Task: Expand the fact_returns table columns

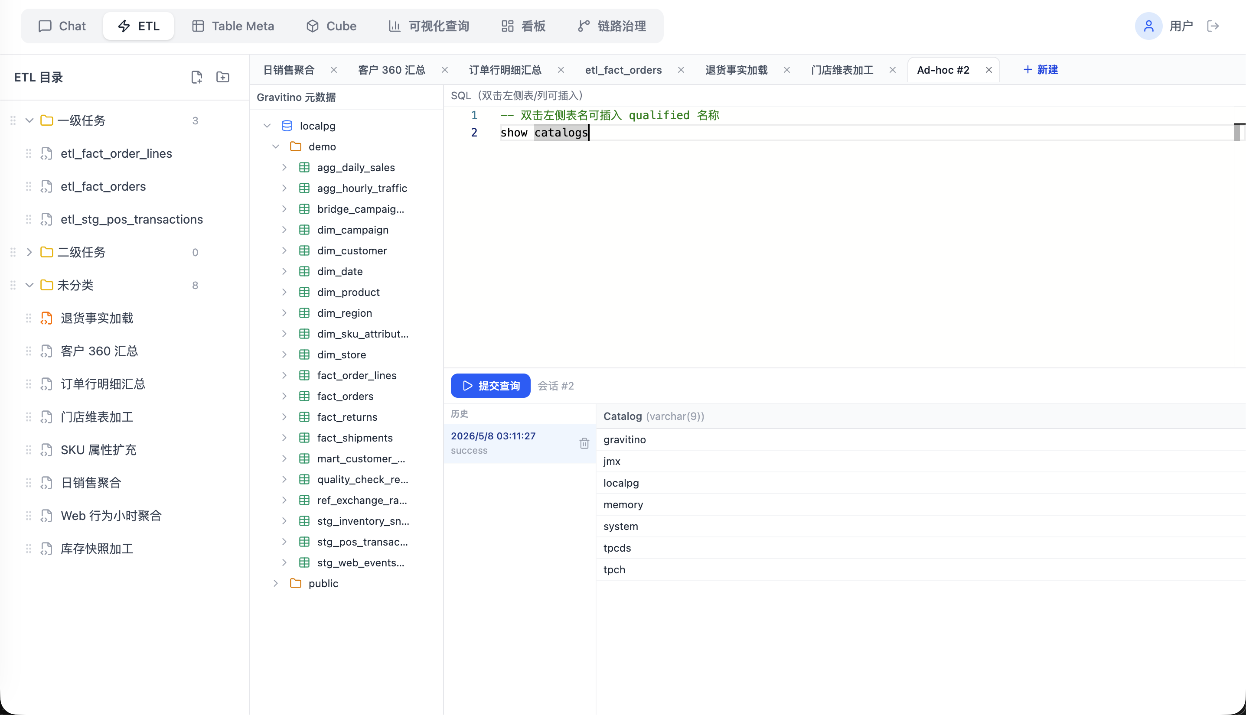Action: [x=284, y=417]
